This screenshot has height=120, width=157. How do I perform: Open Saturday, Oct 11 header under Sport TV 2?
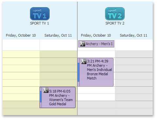pos(133,35)
